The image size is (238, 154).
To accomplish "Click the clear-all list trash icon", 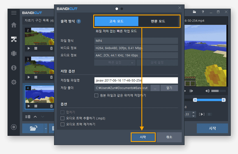I will [x=28, y=117].
